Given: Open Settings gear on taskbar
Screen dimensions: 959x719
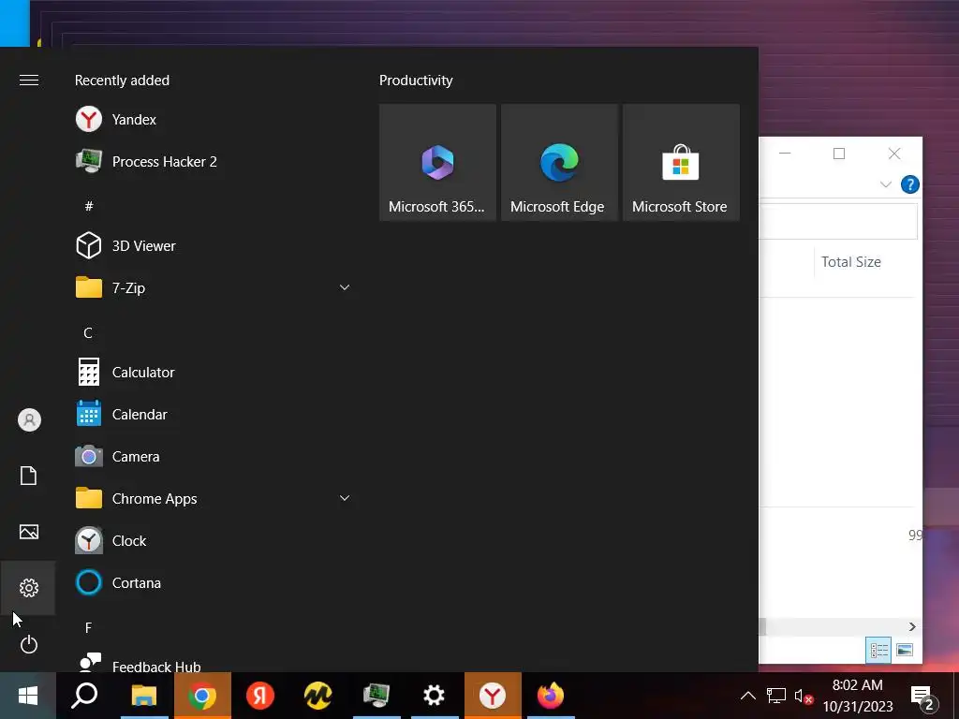Looking at the screenshot, I should (435, 696).
